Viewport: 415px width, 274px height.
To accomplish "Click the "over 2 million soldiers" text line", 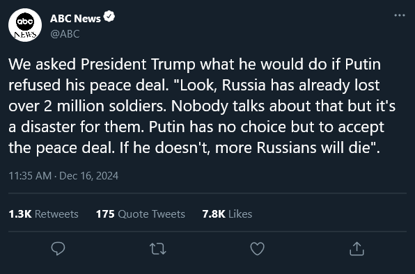I will (202, 106).
